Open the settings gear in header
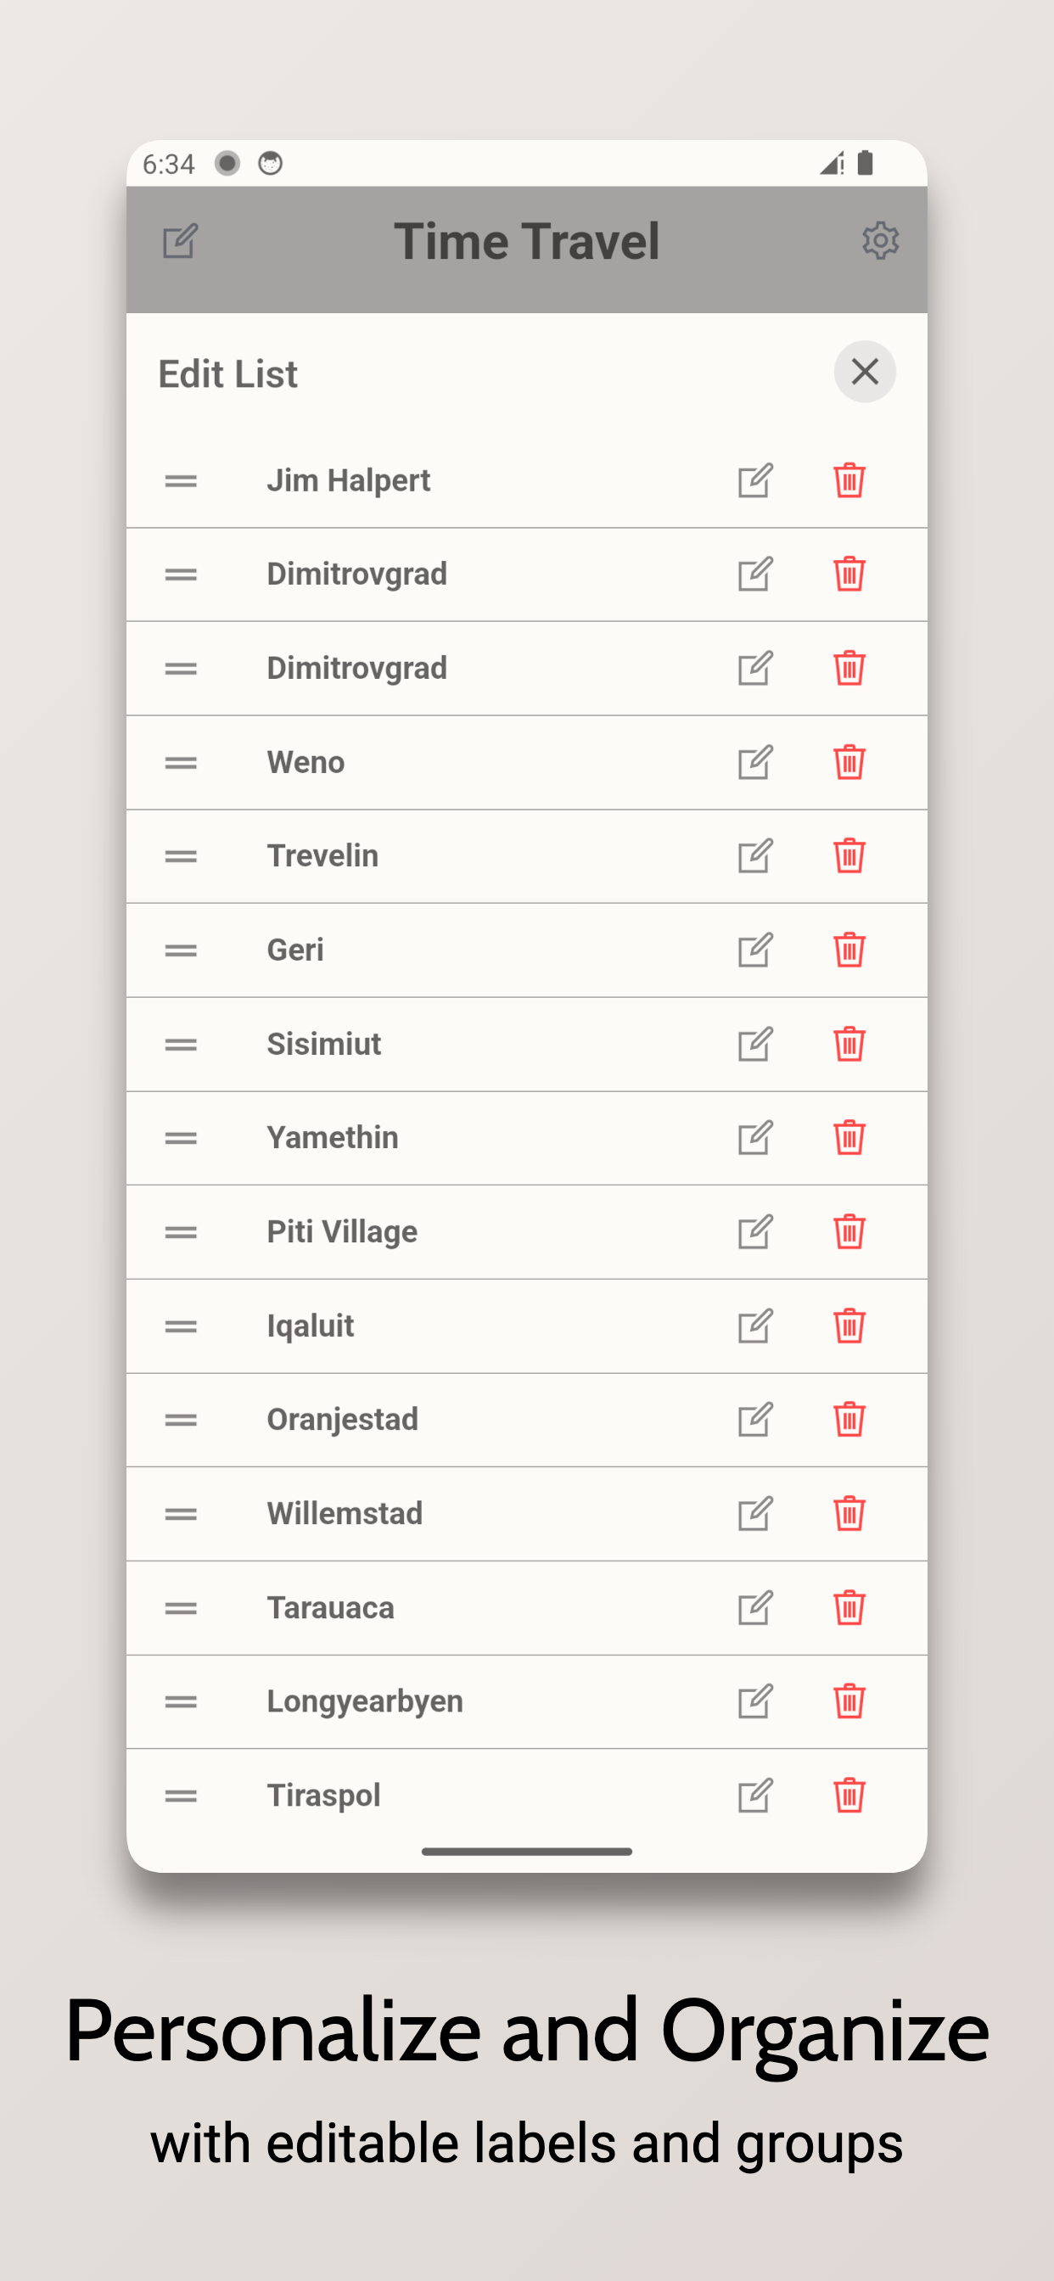The width and height of the screenshot is (1054, 2281). click(880, 241)
